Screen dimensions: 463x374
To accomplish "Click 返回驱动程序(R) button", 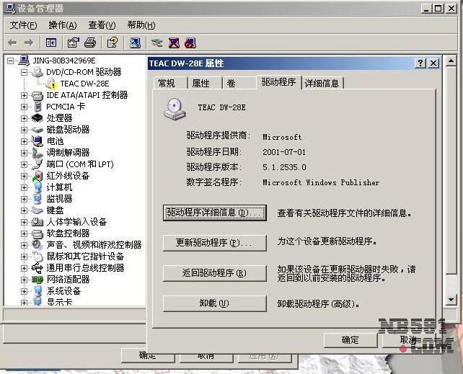I will click(215, 273).
